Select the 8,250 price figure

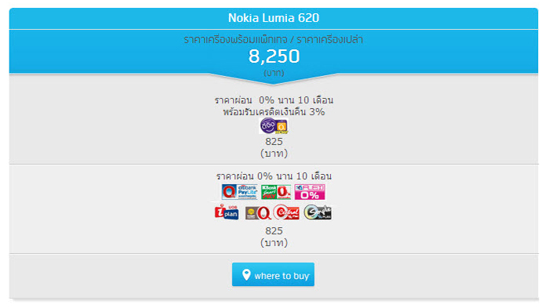coord(274,56)
